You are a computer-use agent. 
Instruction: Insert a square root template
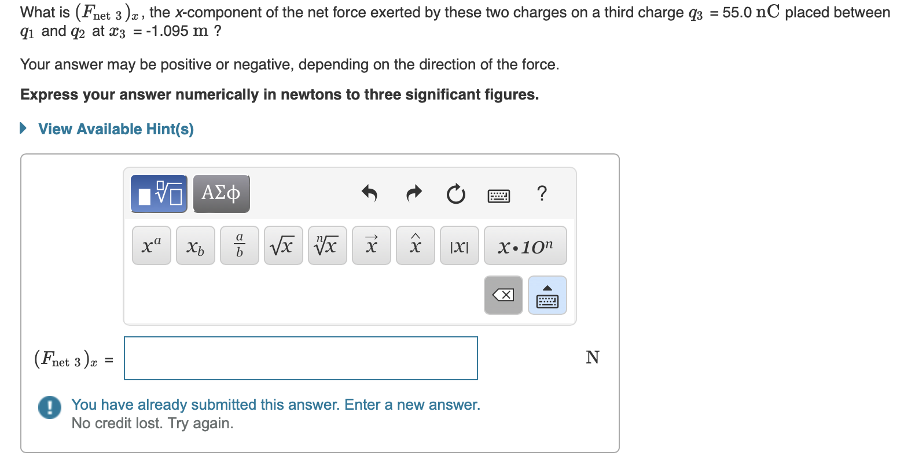pos(283,245)
